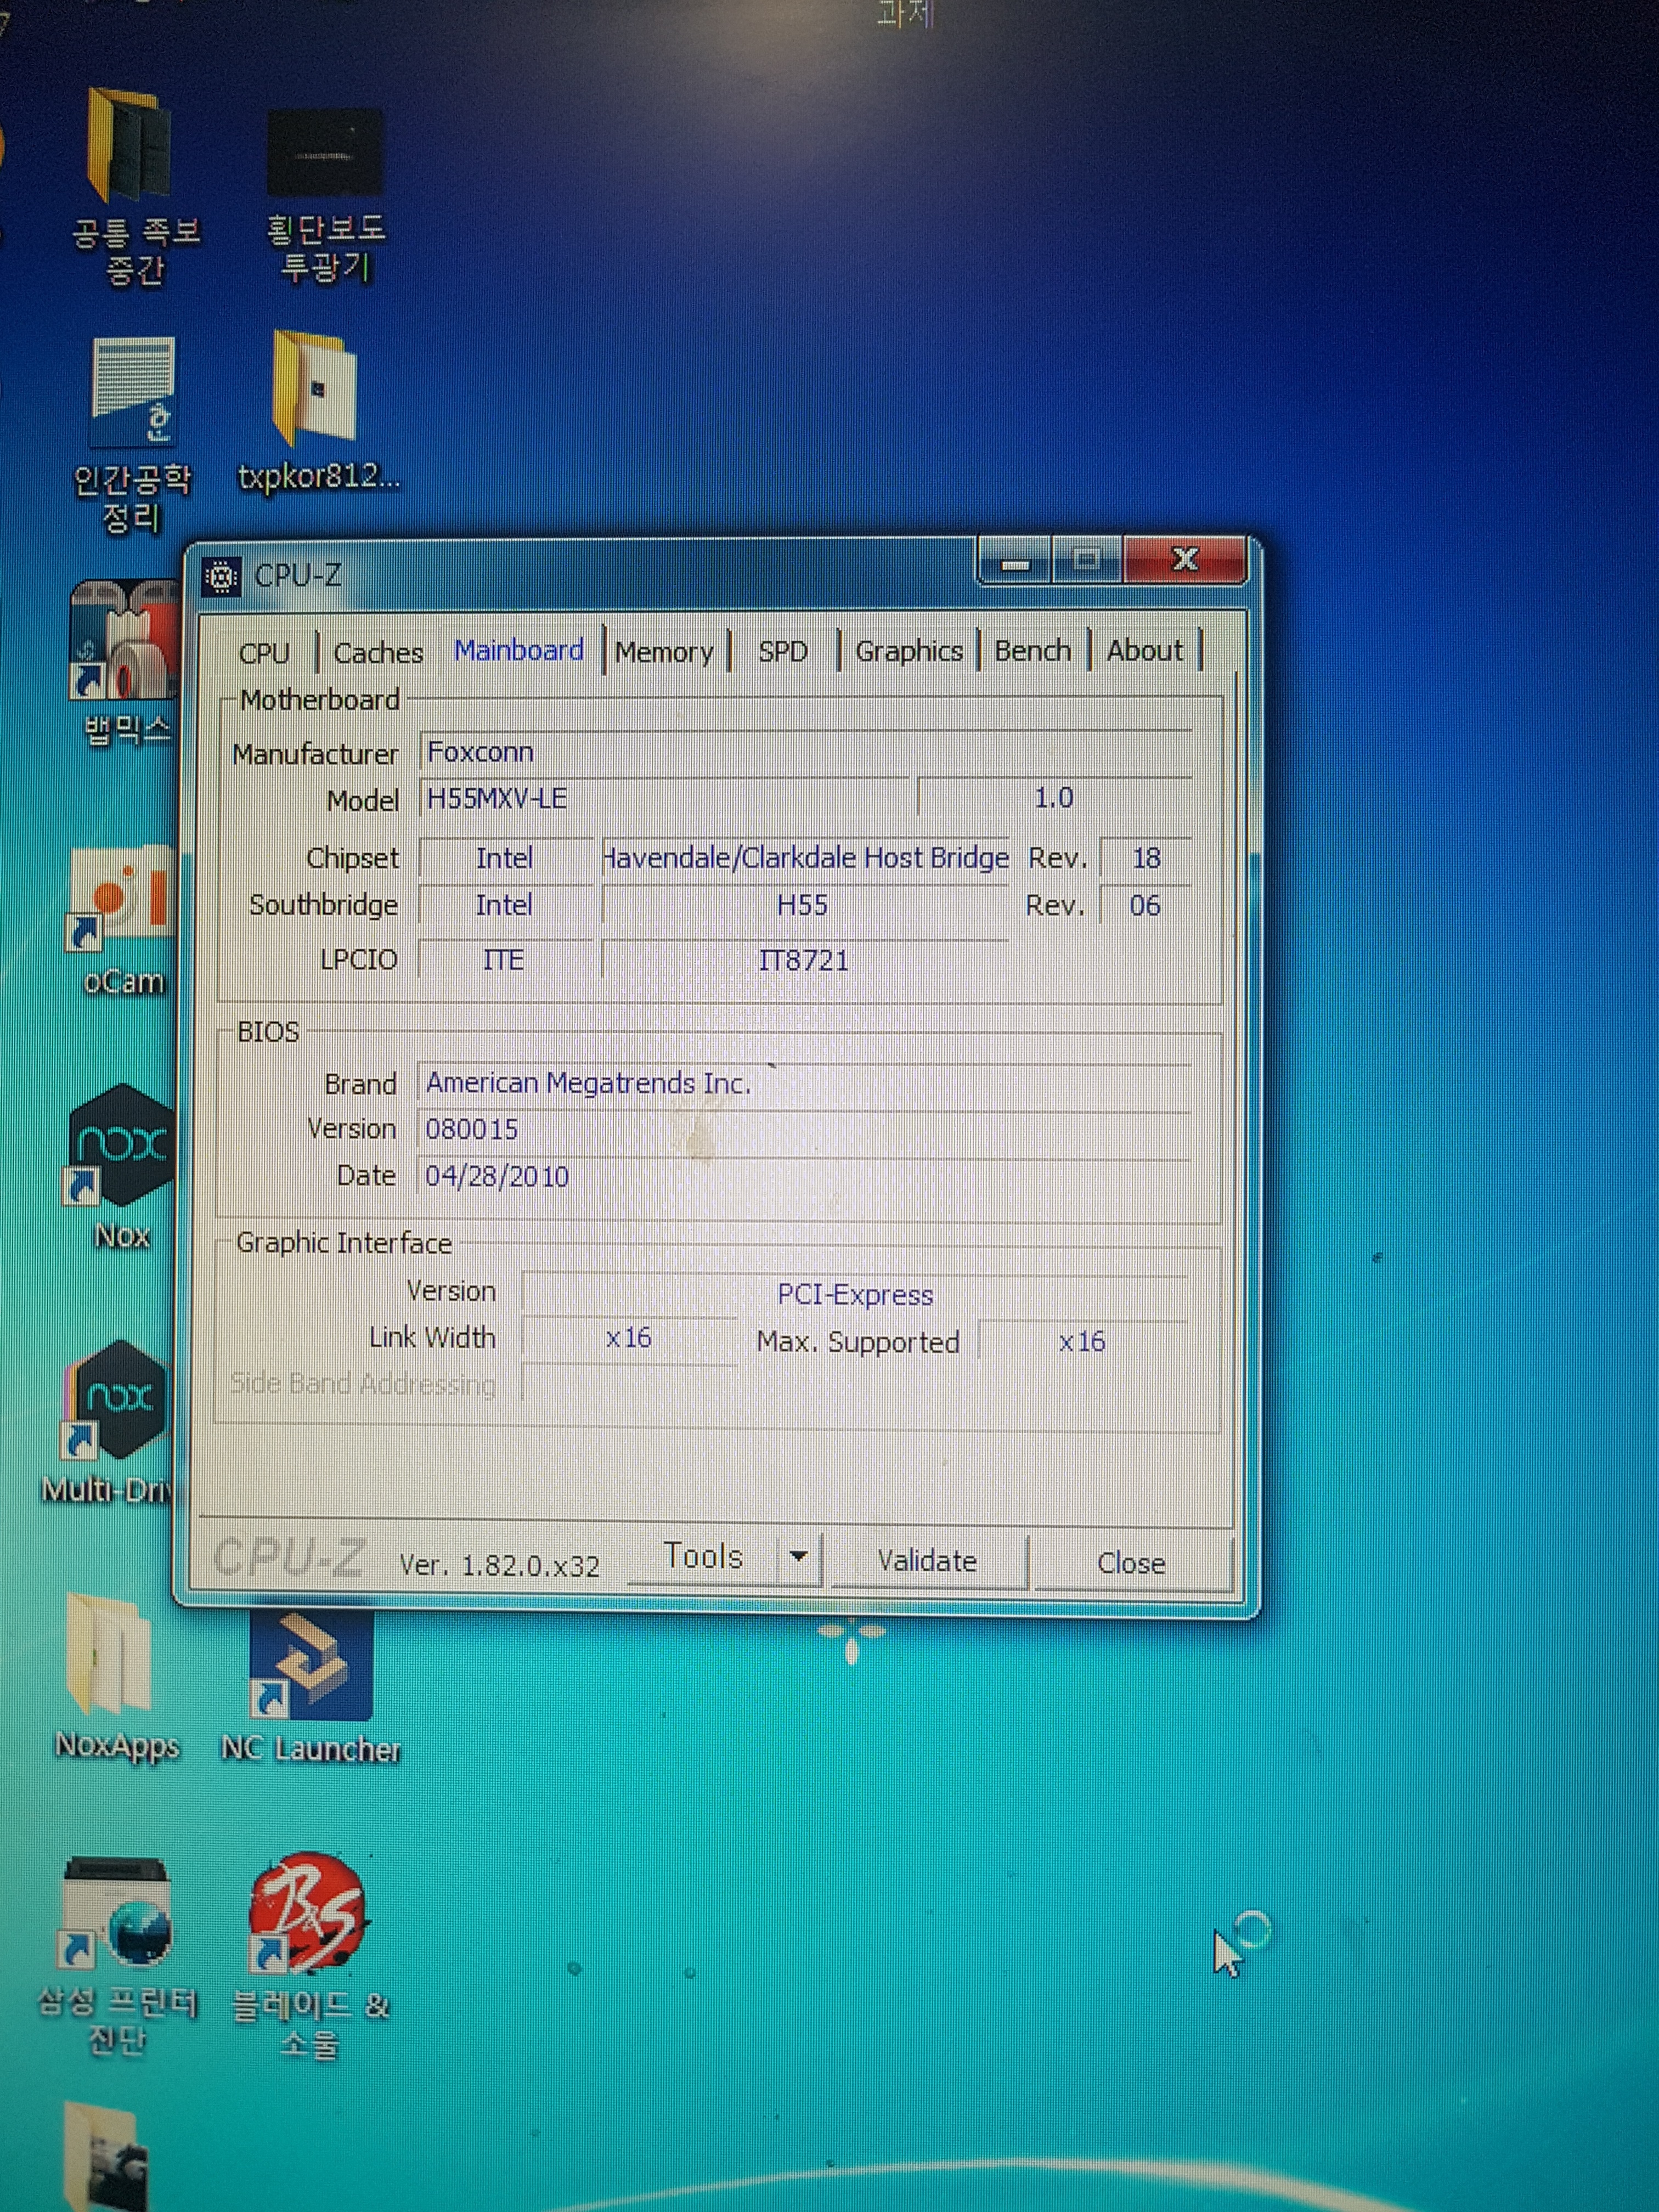Click the PCI-Express version field
Image resolution: width=1659 pixels, height=2212 pixels.
pyautogui.click(x=855, y=1295)
